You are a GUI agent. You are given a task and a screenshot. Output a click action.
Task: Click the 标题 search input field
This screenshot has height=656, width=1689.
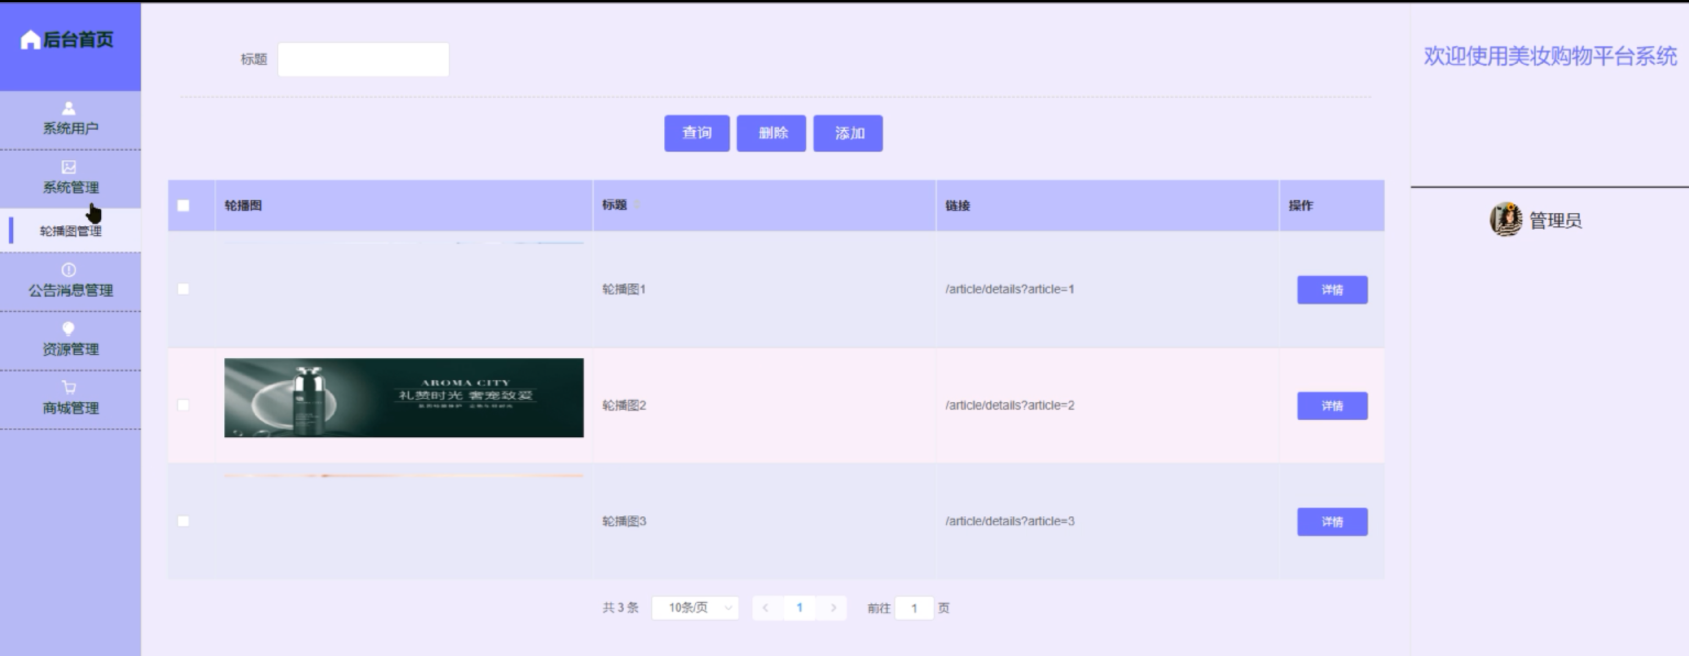point(363,59)
